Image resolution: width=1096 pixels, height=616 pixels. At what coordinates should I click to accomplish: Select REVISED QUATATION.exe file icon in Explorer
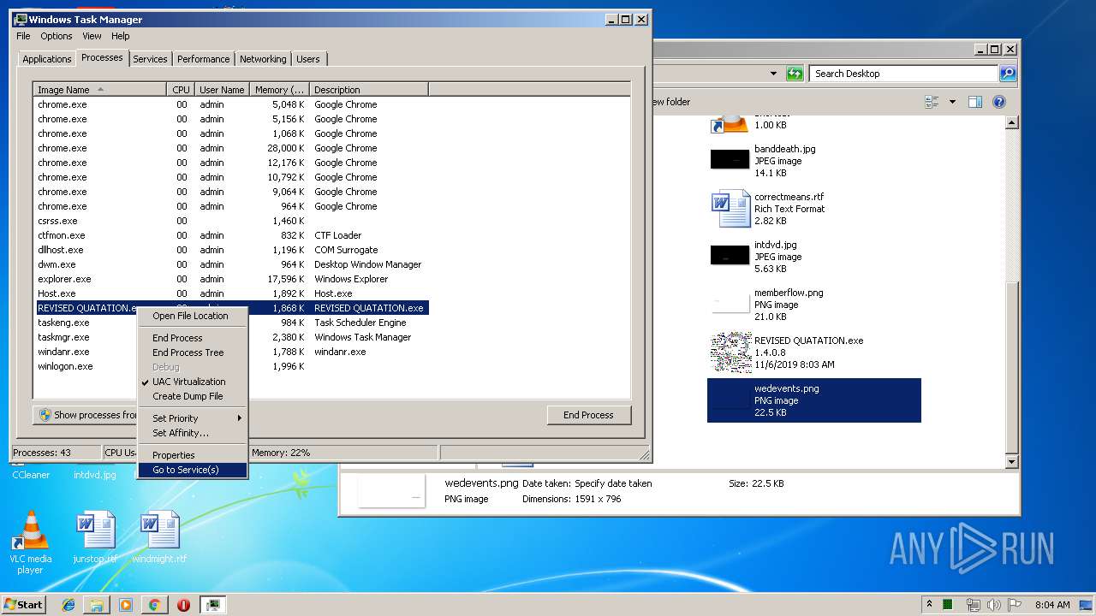pyautogui.click(x=730, y=352)
